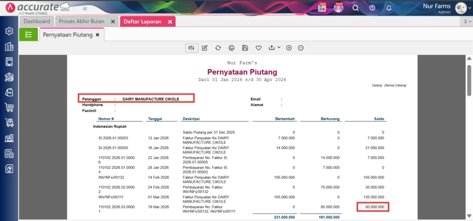Open the Company building sidebar module

point(9,47)
